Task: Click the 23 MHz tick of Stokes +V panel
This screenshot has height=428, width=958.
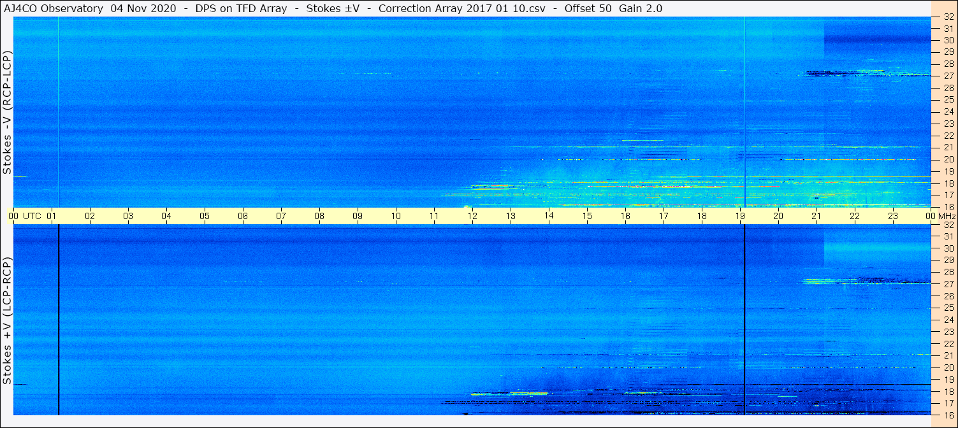Action: click(948, 332)
